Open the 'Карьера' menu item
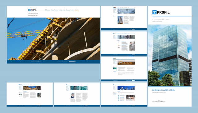Image resolution: width=198 pixels, height=113 pixels. coord(68,10)
